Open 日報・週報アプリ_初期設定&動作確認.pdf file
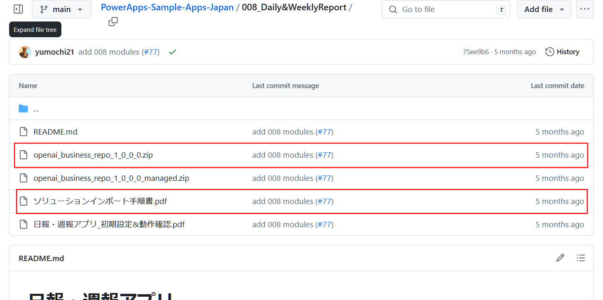This screenshot has width=603, height=300. click(109, 225)
